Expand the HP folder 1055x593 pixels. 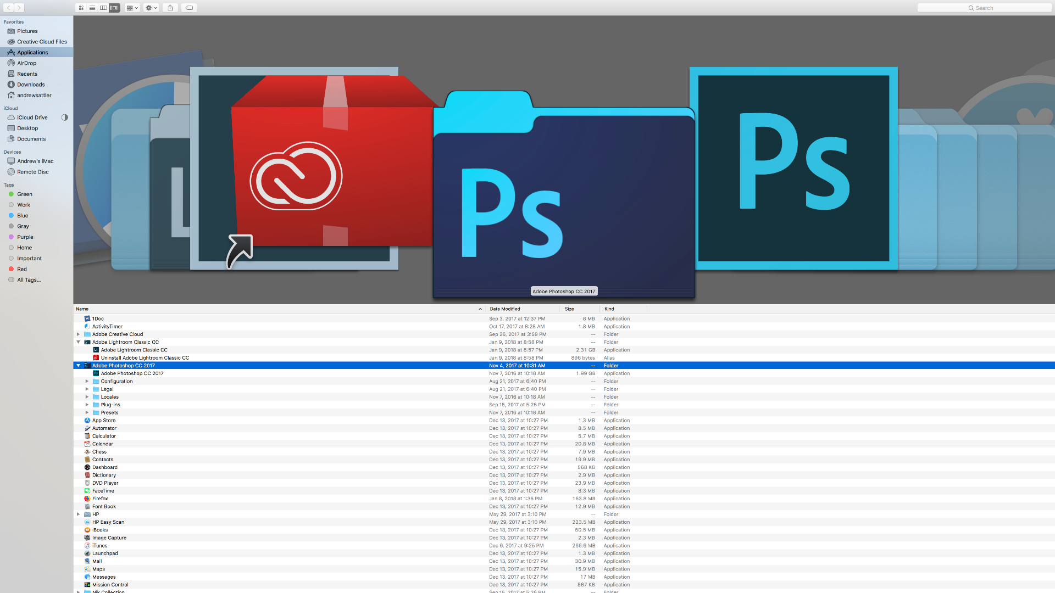coord(78,514)
